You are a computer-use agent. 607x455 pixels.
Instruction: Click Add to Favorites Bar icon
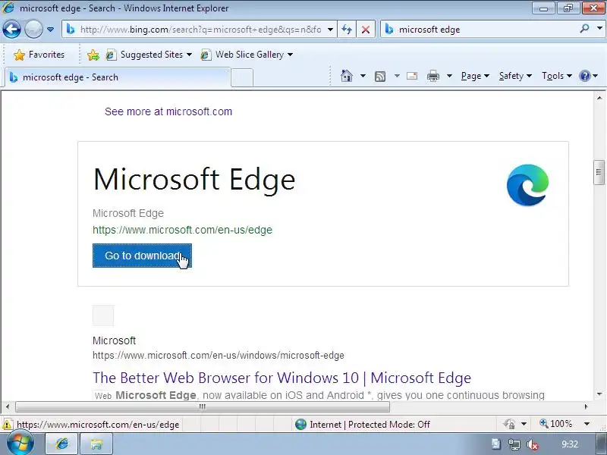point(93,55)
